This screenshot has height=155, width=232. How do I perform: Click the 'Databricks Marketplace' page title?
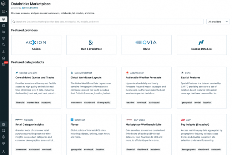click(x=31, y=4)
